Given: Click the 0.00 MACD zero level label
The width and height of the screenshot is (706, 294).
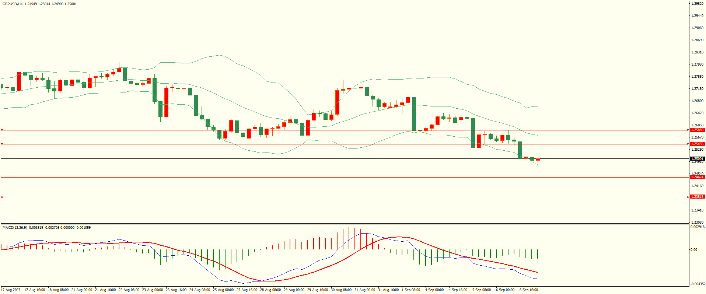Looking at the screenshot, I should [x=694, y=249].
